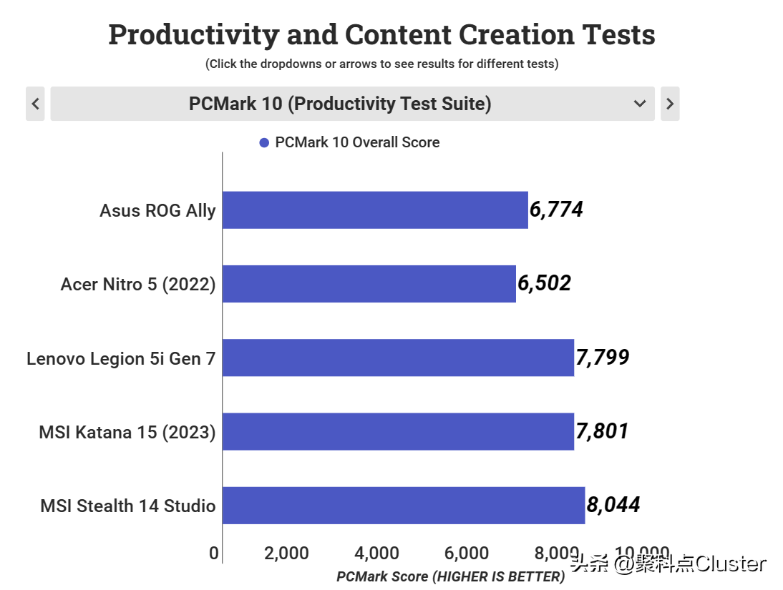Select the MSI Stealth 14 Studio bar
783x590 pixels.
pos(404,505)
